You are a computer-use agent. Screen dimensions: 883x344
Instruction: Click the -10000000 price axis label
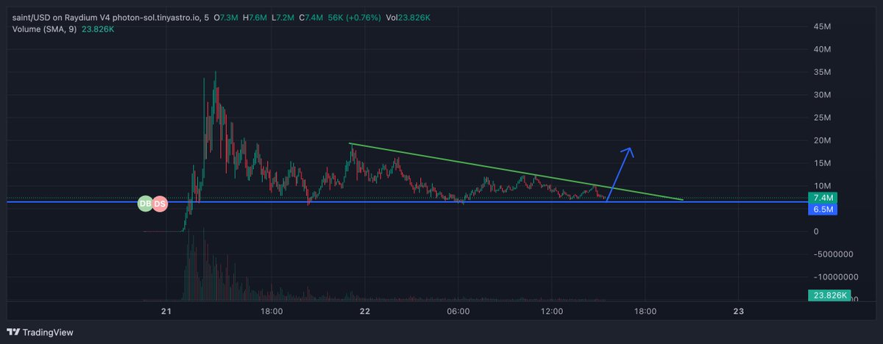pos(837,278)
